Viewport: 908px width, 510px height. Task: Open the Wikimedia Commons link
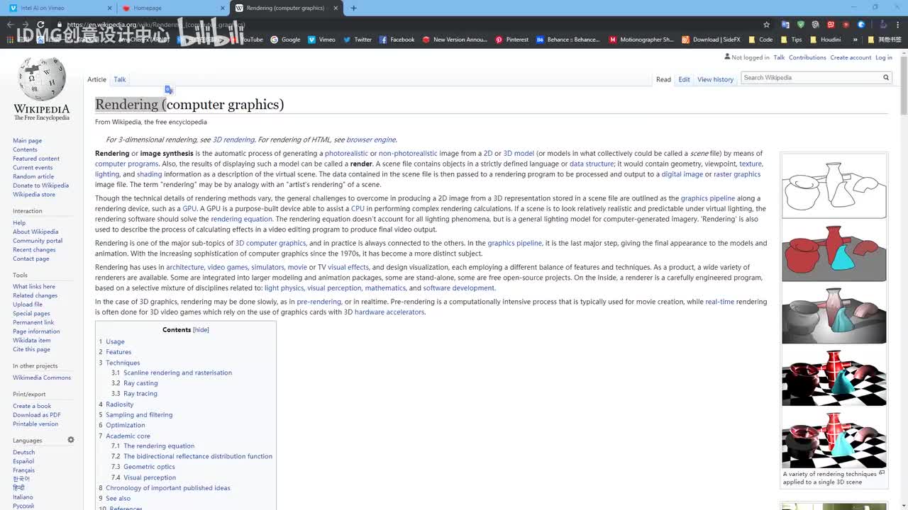[x=42, y=378]
